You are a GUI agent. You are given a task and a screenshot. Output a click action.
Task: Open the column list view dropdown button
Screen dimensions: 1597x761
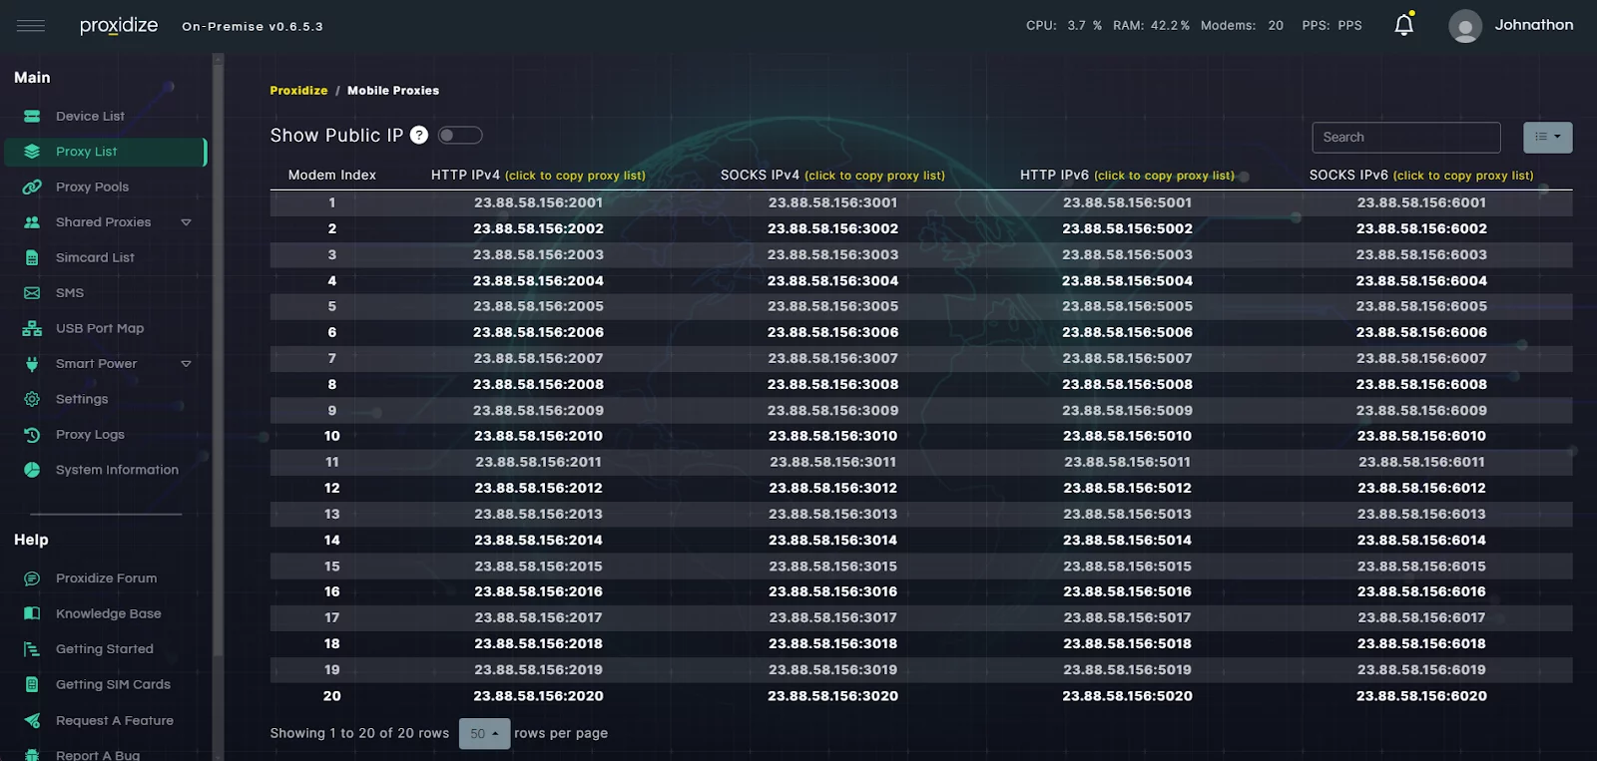pos(1547,138)
